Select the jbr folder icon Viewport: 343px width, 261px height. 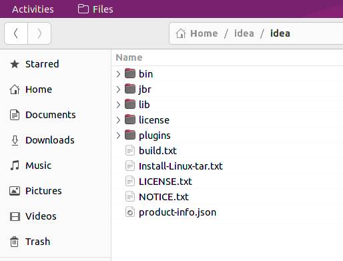(x=130, y=89)
